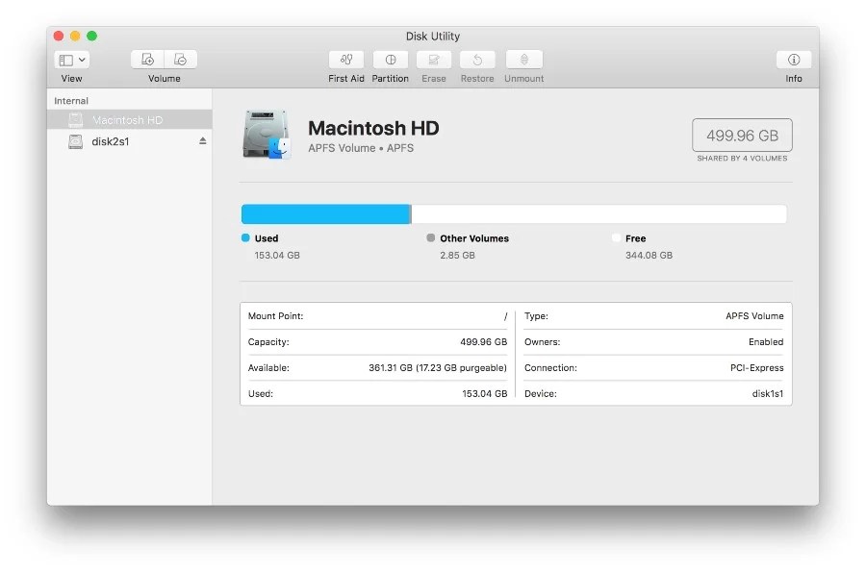866x572 pixels.
Task: Eject the disk2s1 volume
Action: (x=201, y=141)
